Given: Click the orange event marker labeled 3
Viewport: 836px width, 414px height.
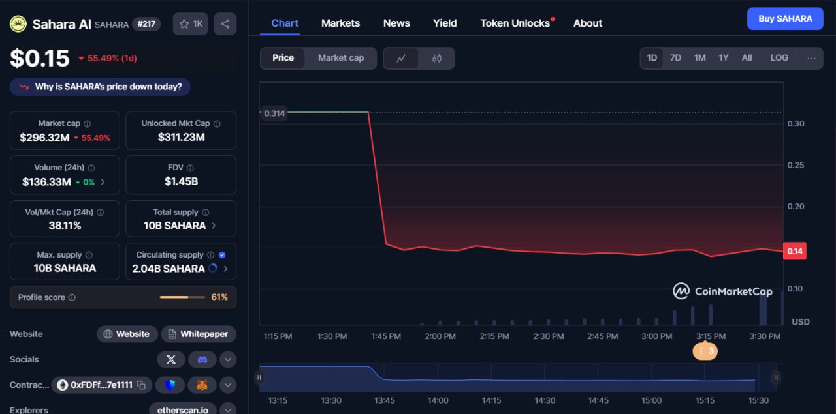Looking at the screenshot, I should tap(705, 351).
